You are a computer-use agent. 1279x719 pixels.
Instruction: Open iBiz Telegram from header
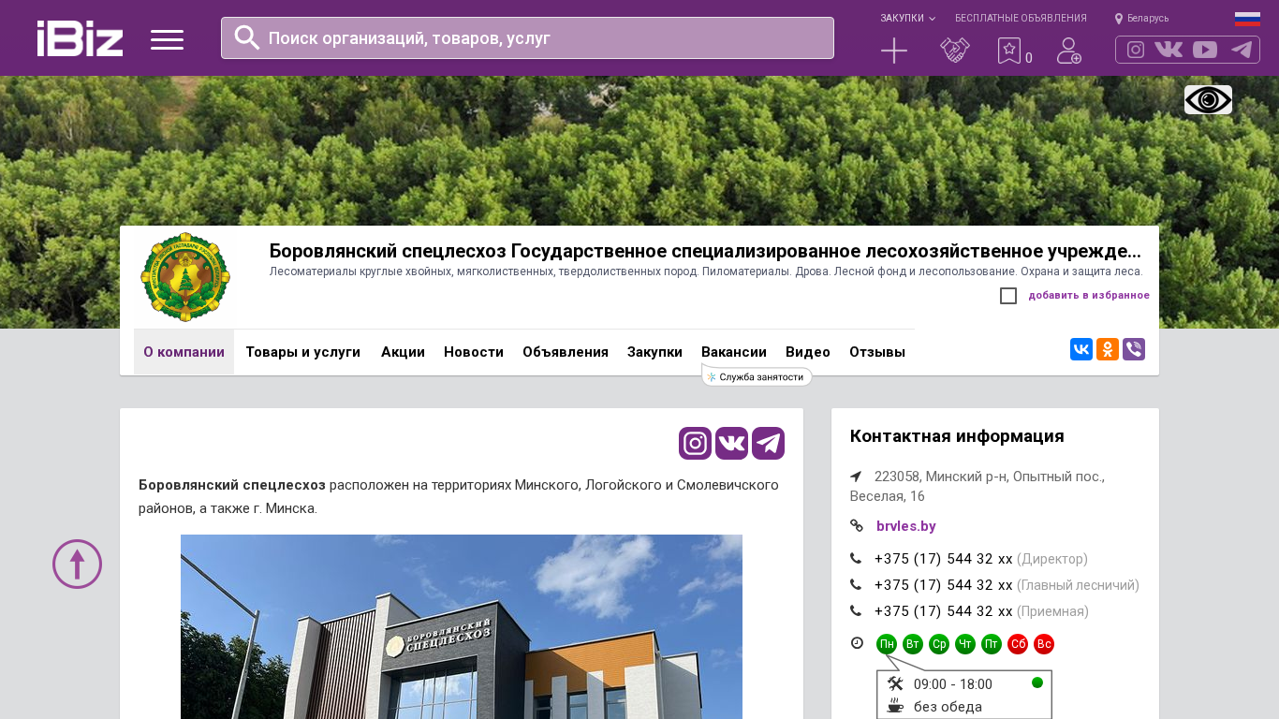pyautogui.click(x=1242, y=50)
